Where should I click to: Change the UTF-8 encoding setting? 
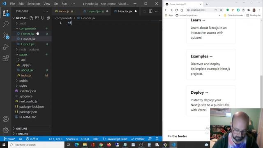[x=85, y=139]
